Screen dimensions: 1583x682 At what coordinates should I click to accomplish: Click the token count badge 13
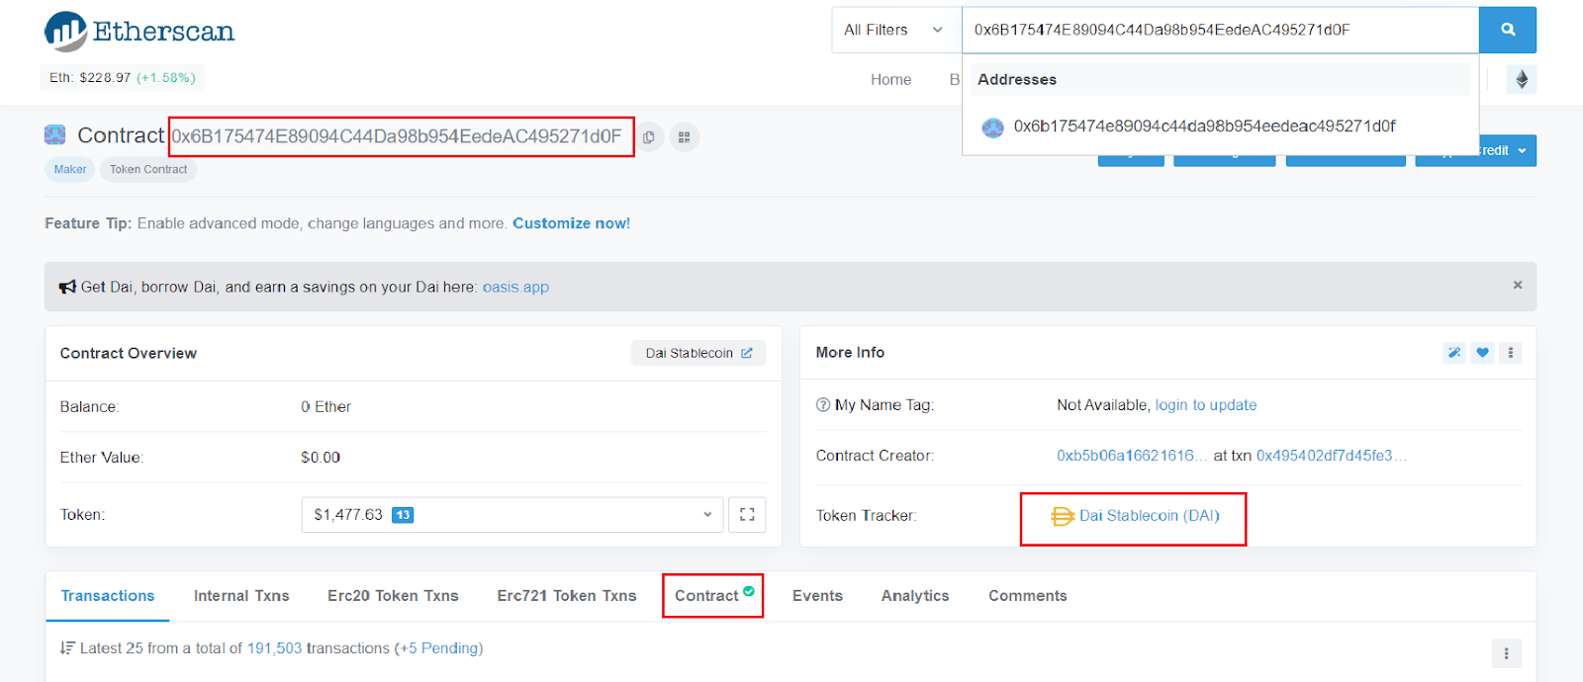(x=403, y=515)
